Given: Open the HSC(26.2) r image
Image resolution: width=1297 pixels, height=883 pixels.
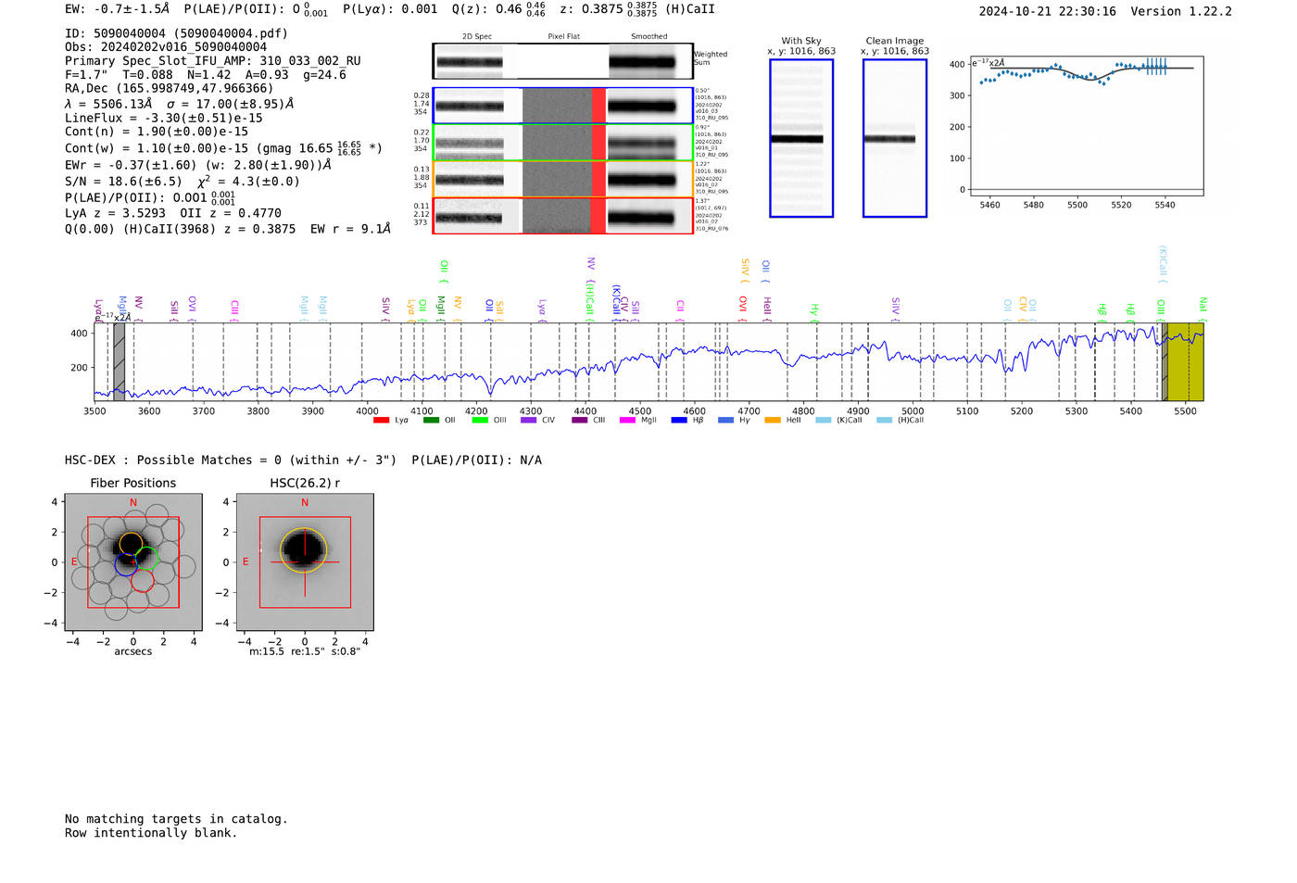Looking at the screenshot, I should point(305,562).
